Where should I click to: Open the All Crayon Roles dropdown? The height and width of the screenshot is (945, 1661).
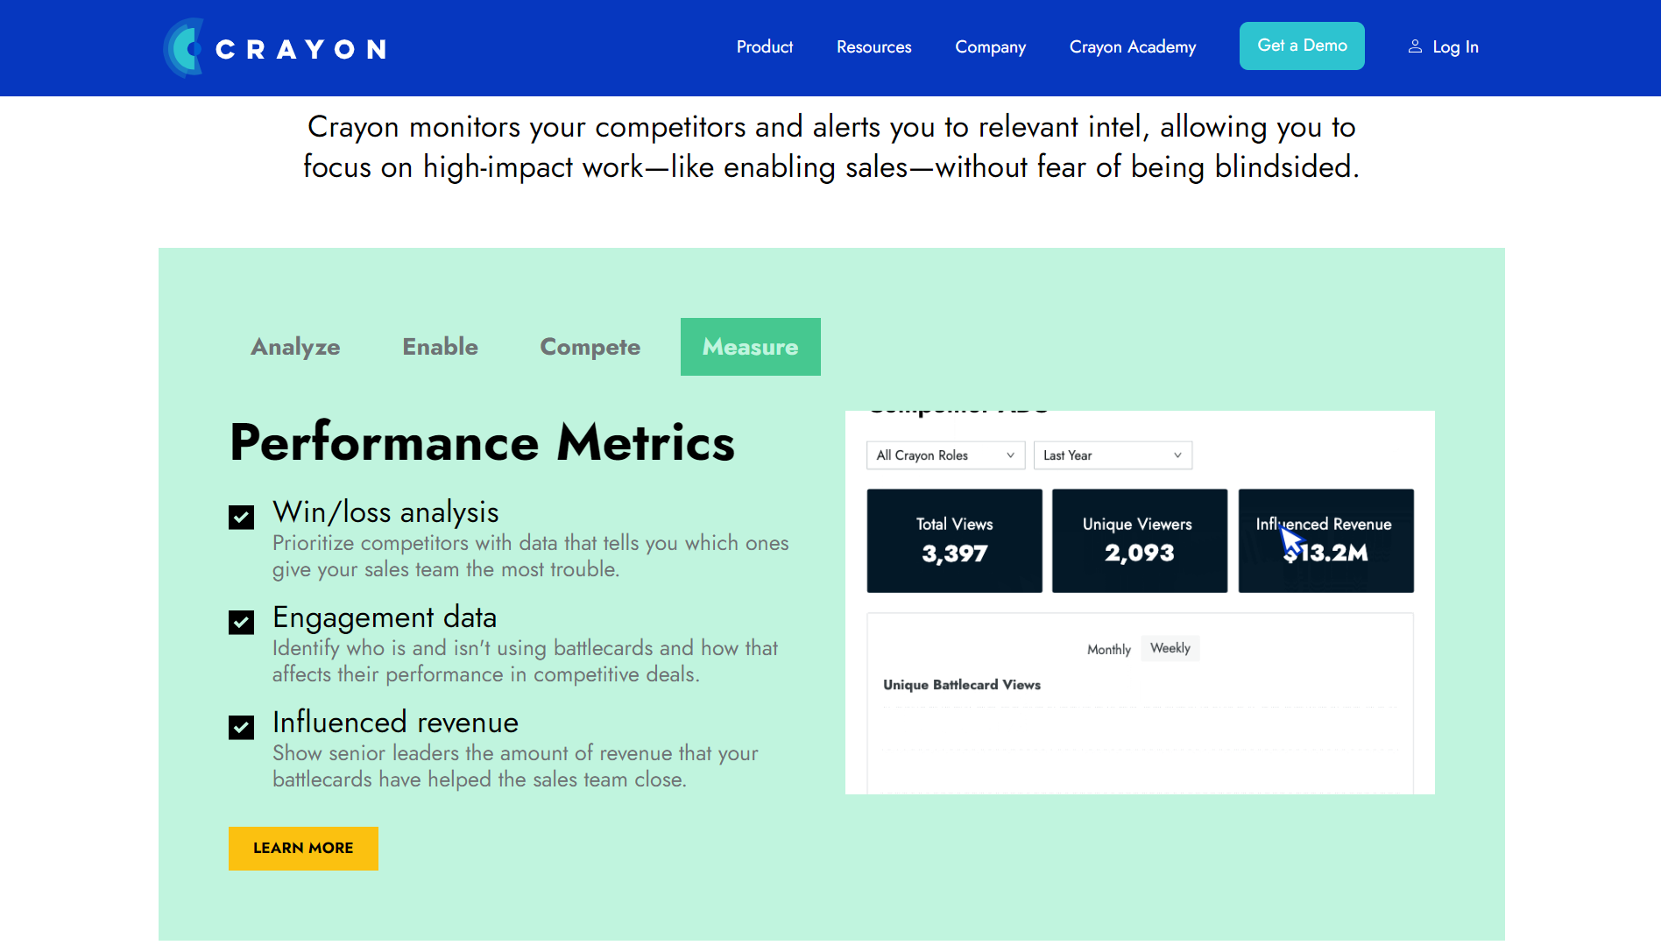(x=945, y=455)
